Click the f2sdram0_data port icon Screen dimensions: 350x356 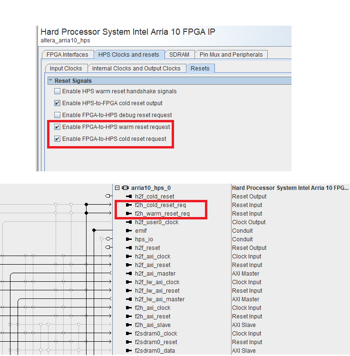pyautogui.click(x=129, y=351)
